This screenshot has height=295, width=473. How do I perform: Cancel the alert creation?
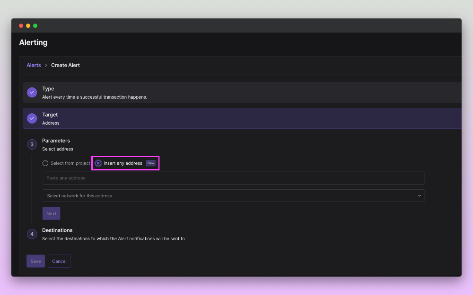coord(59,261)
